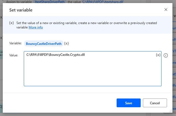Grab the dialog resize grip corner

click(x=171, y=111)
